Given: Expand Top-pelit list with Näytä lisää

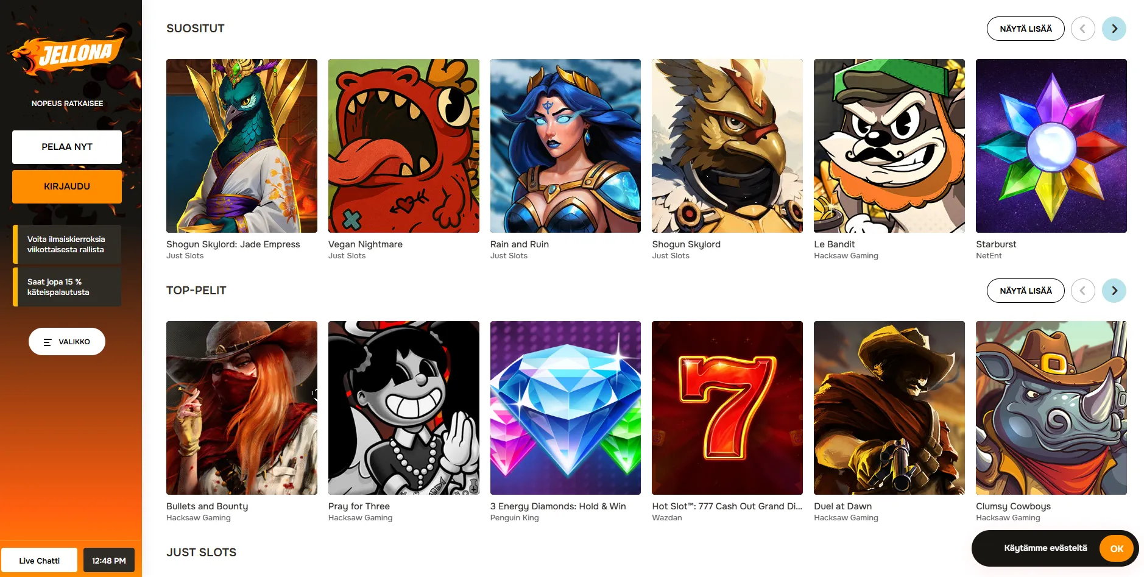Looking at the screenshot, I should tap(1026, 291).
